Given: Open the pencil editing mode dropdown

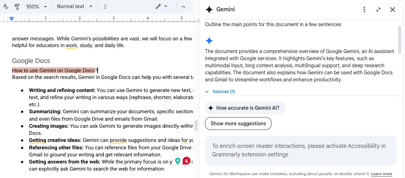Looking at the screenshot, I should [x=162, y=7].
